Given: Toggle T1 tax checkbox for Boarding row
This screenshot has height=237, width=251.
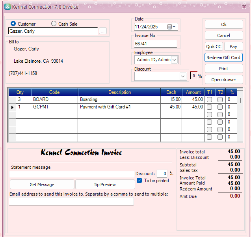Looking at the screenshot, I should point(209,99).
